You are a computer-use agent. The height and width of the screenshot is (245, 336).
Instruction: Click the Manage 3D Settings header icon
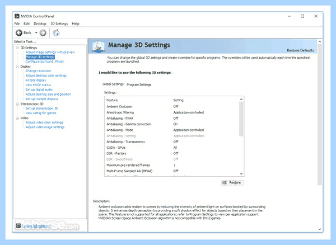[99, 46]
